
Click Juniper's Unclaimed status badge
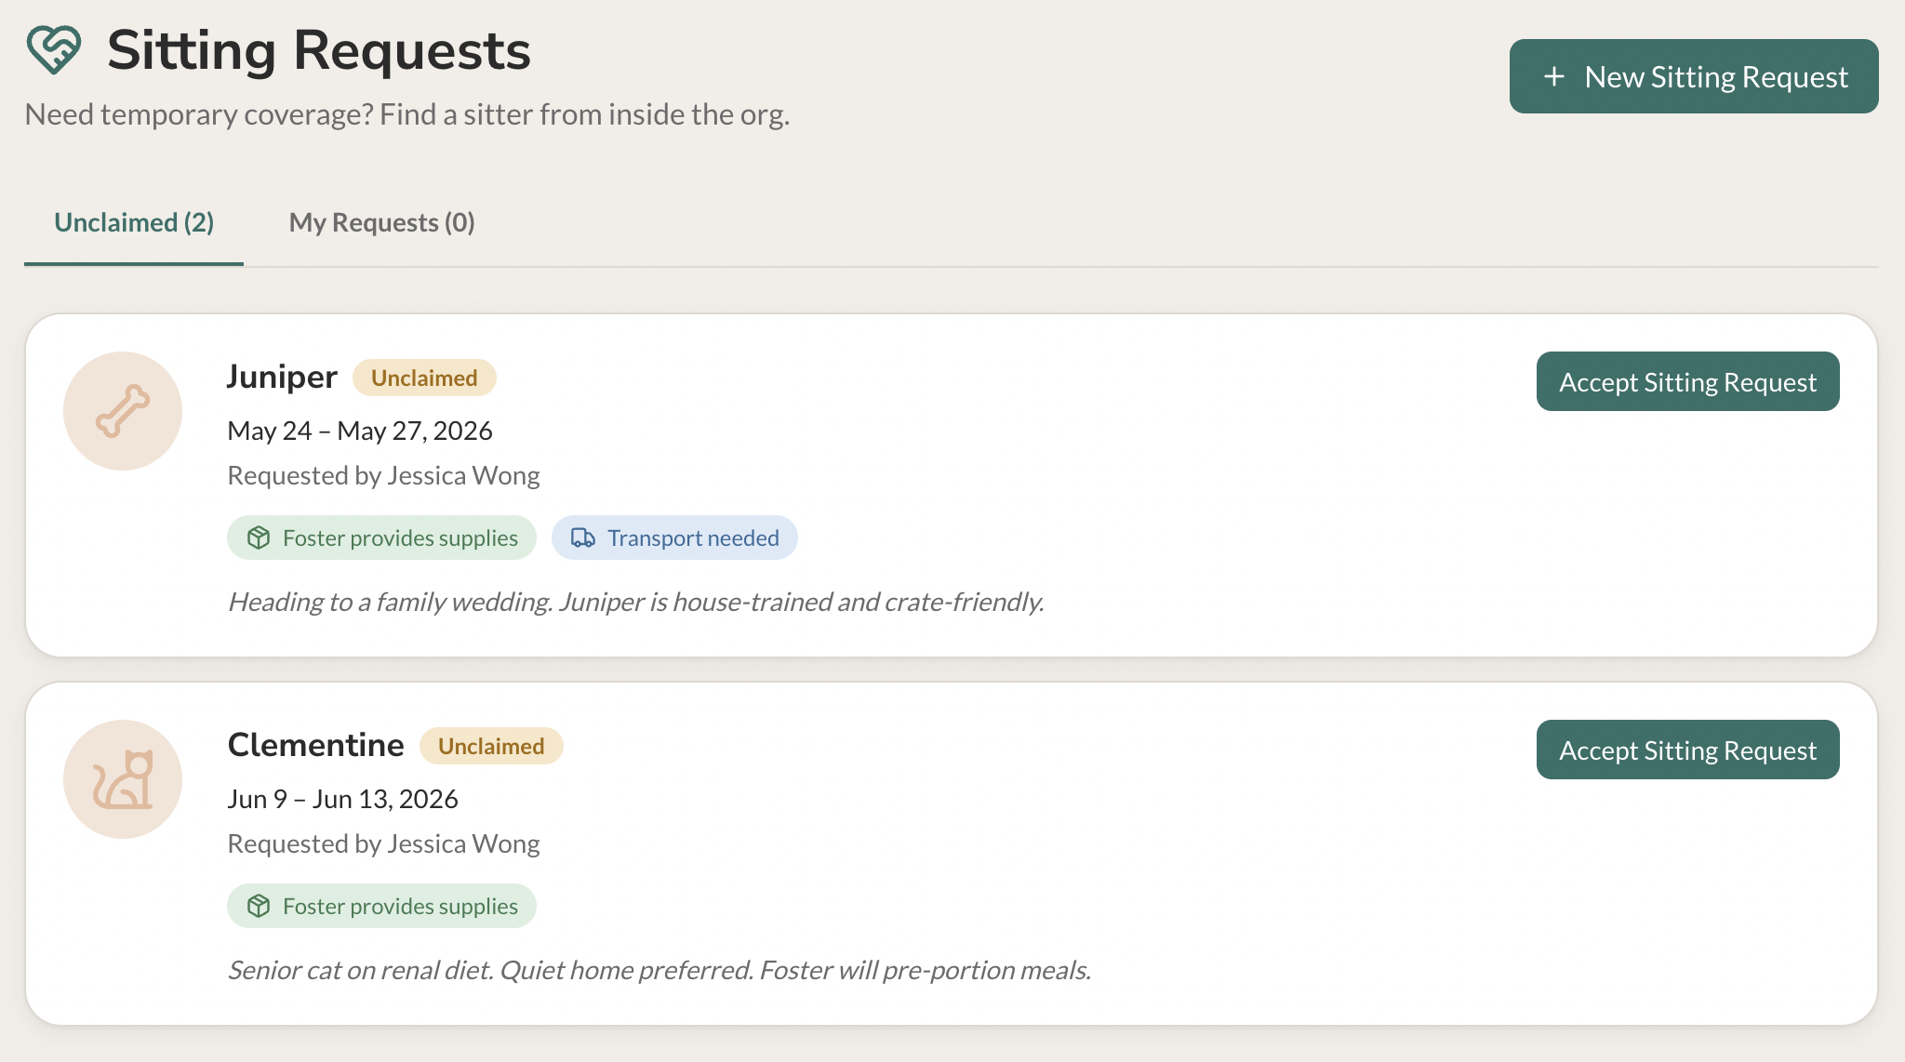pyautogui.click(x=424, y=378)
